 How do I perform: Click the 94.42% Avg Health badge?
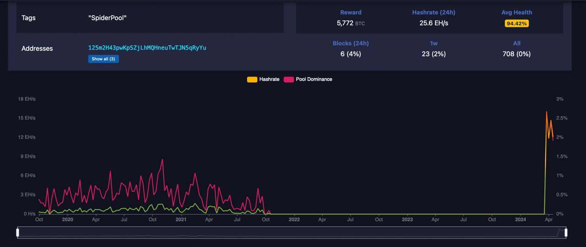click(516, 23)
